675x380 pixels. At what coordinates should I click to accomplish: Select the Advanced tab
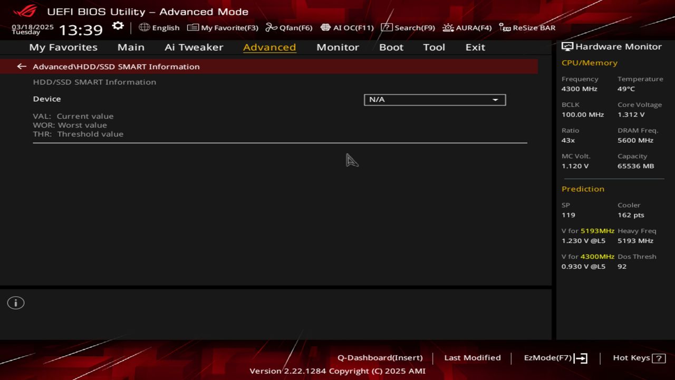(x=269, y=47)
